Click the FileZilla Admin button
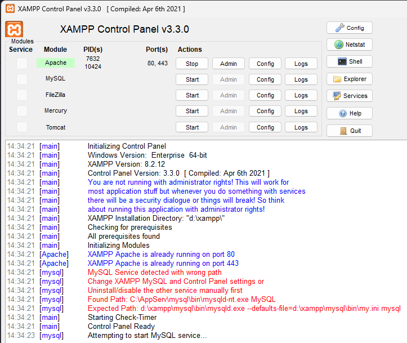 pos(229,95)
